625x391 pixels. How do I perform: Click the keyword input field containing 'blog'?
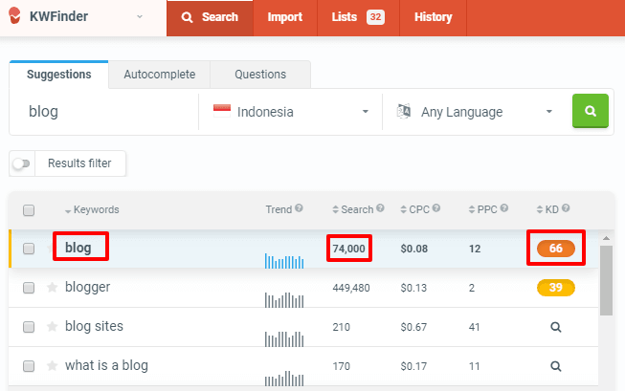[x=105, y=112]
